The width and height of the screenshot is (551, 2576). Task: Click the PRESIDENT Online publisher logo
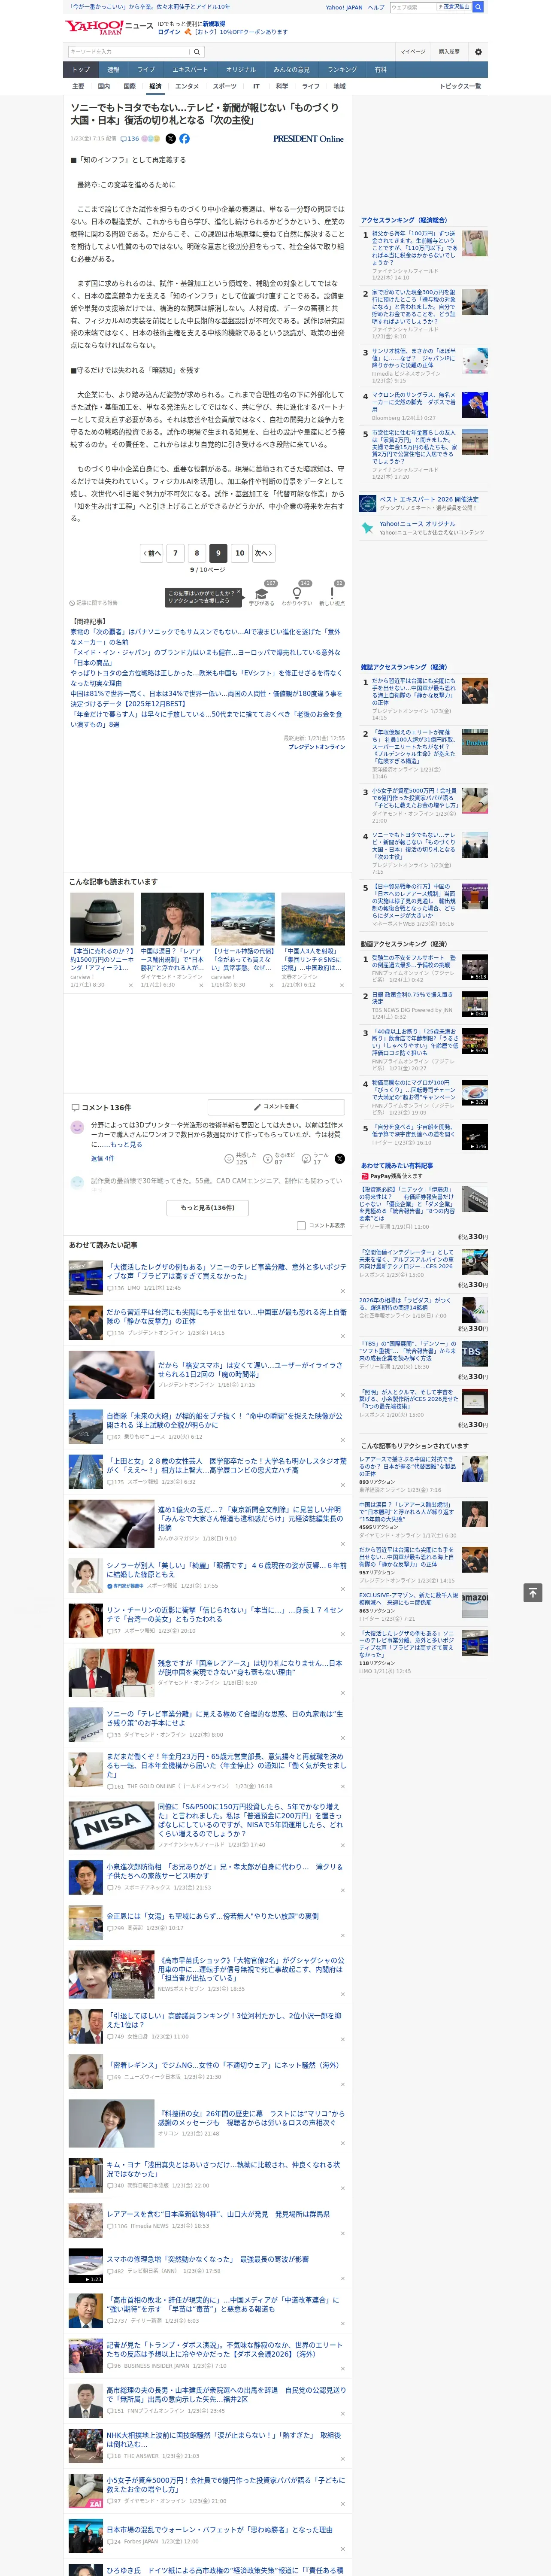coord(308,139)
